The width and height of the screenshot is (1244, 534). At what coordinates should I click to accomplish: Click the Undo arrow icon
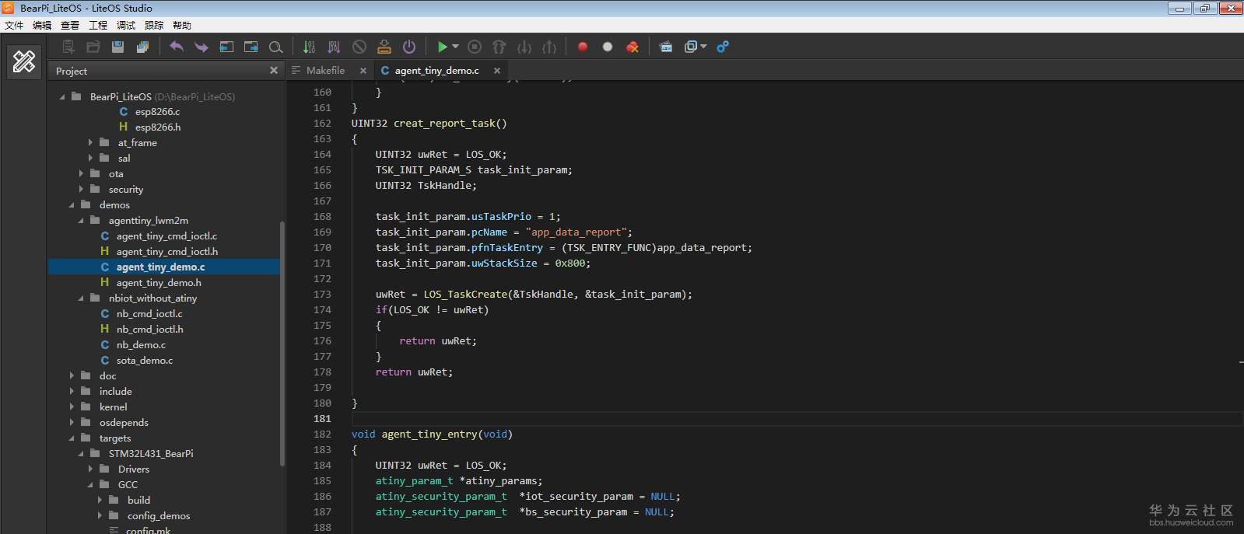177,47
